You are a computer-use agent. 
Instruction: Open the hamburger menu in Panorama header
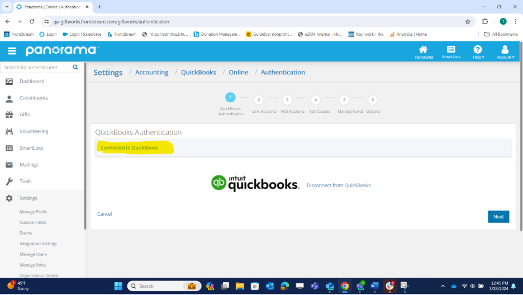[12, 51]
